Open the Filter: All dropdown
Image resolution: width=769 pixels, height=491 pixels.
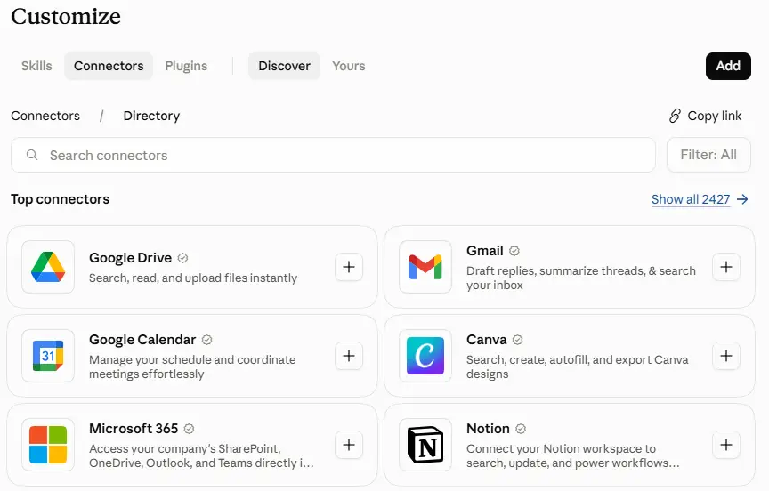tap(708, 155)
